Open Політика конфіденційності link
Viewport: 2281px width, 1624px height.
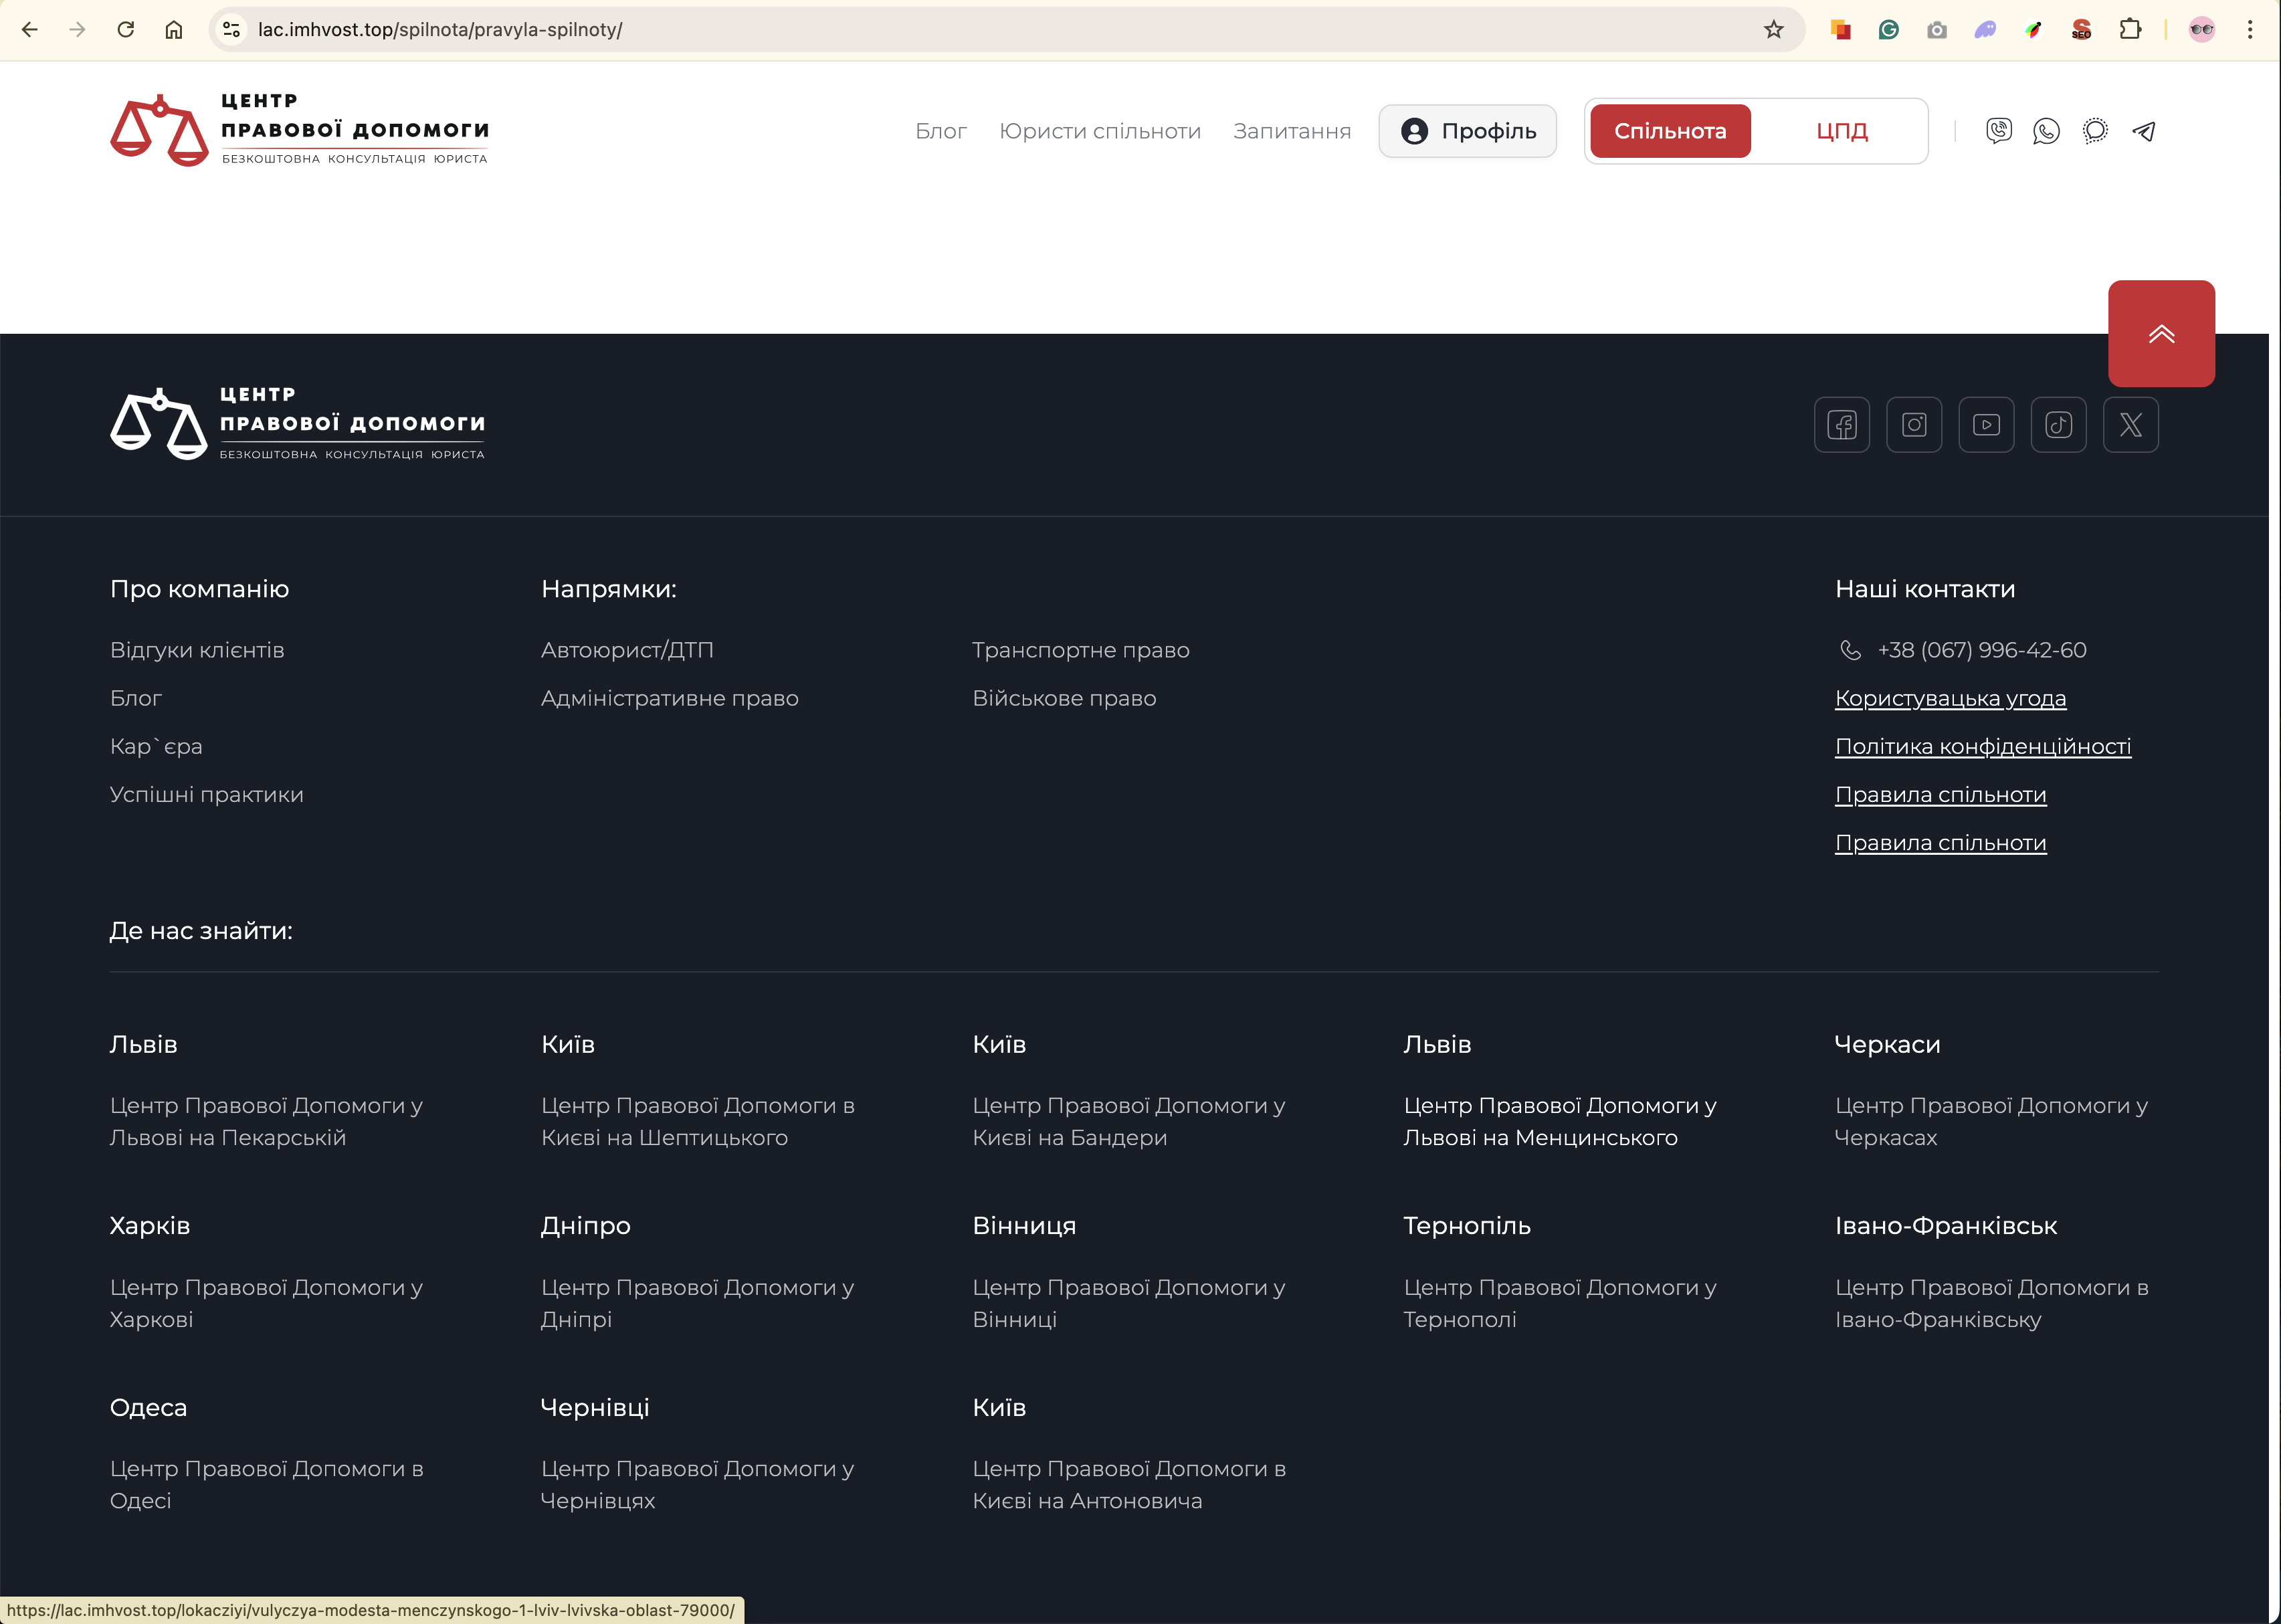pyautogui.click(x=1982, y=746)
